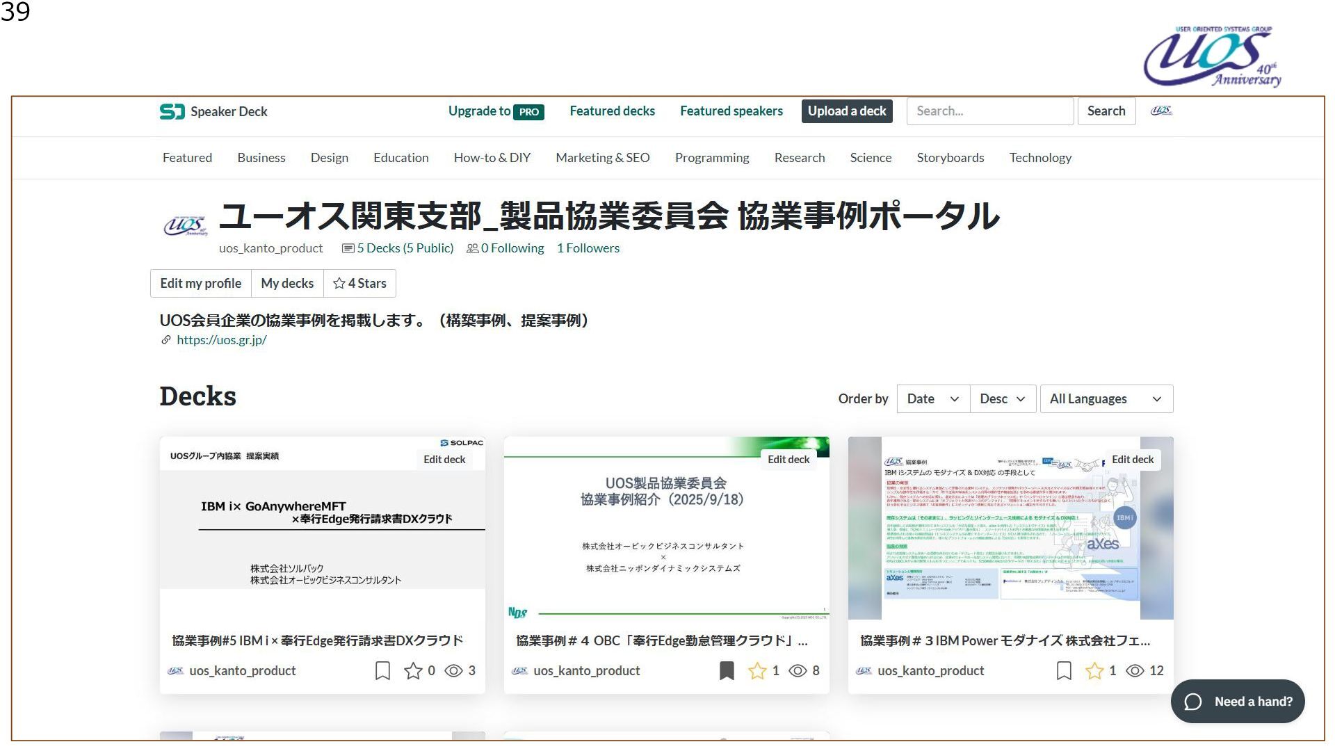Star the 協業事例#5 IBM i deck
Image resolution: width=1335 pixels, height=751 pixels.
click(413, 670)
